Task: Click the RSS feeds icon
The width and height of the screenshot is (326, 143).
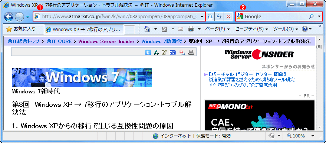Action: coord(164,29)
